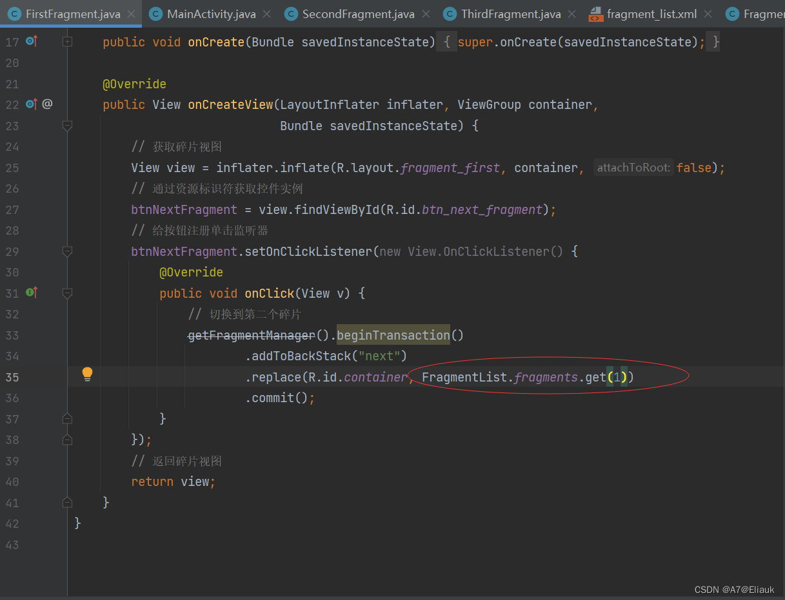
Task: Close the MainActivity.java tab
Action: [268, 14]
